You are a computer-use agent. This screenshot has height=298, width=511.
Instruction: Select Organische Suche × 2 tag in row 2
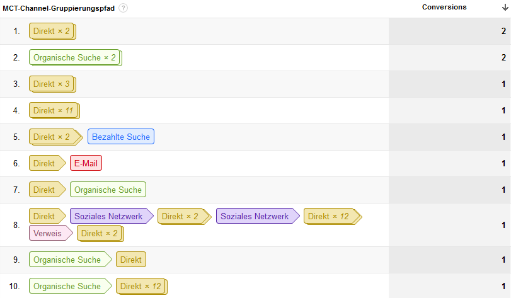pyautogui.click(x=75, y=58)
